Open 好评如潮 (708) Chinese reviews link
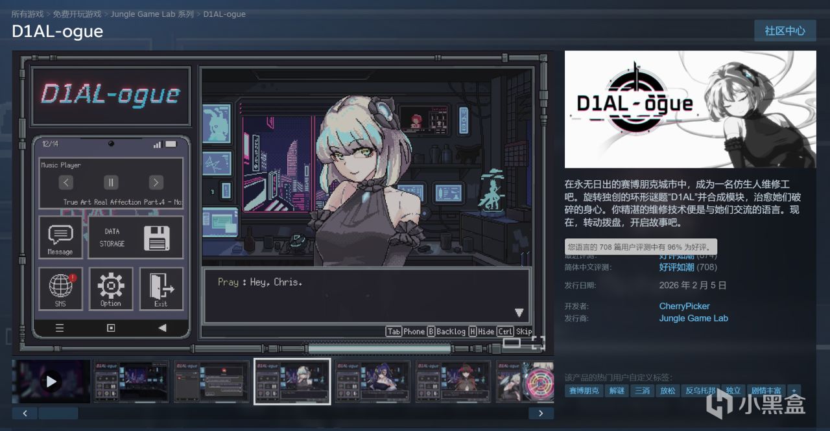This screenshot has height=431, width=830. tap(688, 267)
